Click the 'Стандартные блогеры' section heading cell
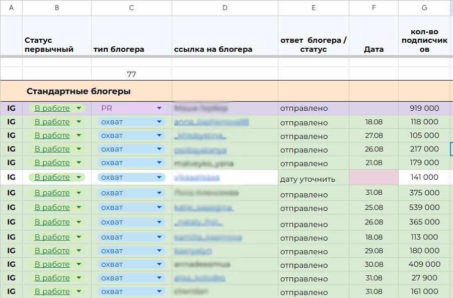This screenshot has height=298, width=453. 79,92
